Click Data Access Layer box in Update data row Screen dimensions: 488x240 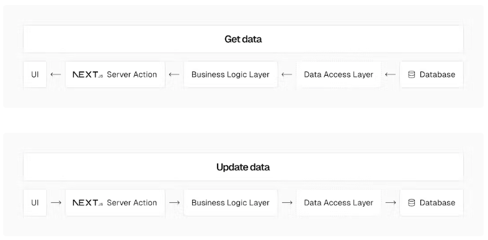[339, 203]
